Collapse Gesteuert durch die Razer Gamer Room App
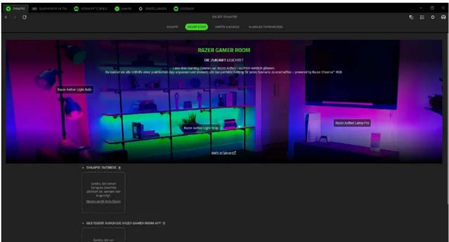The height and width of the screenshot is (242, 449). [x=83, y=223]
